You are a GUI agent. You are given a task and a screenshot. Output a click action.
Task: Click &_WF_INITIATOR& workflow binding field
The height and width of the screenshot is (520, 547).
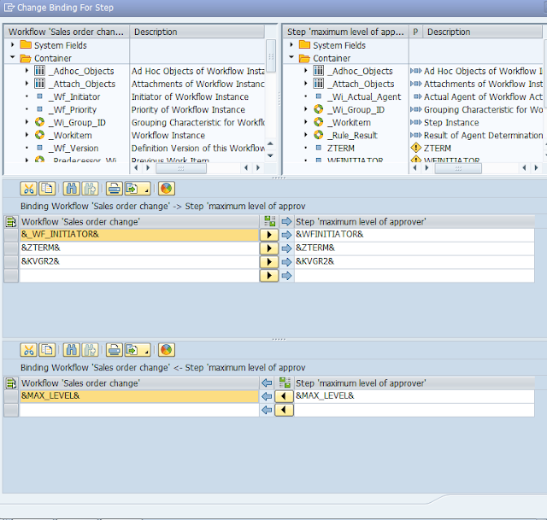[139, 235]
